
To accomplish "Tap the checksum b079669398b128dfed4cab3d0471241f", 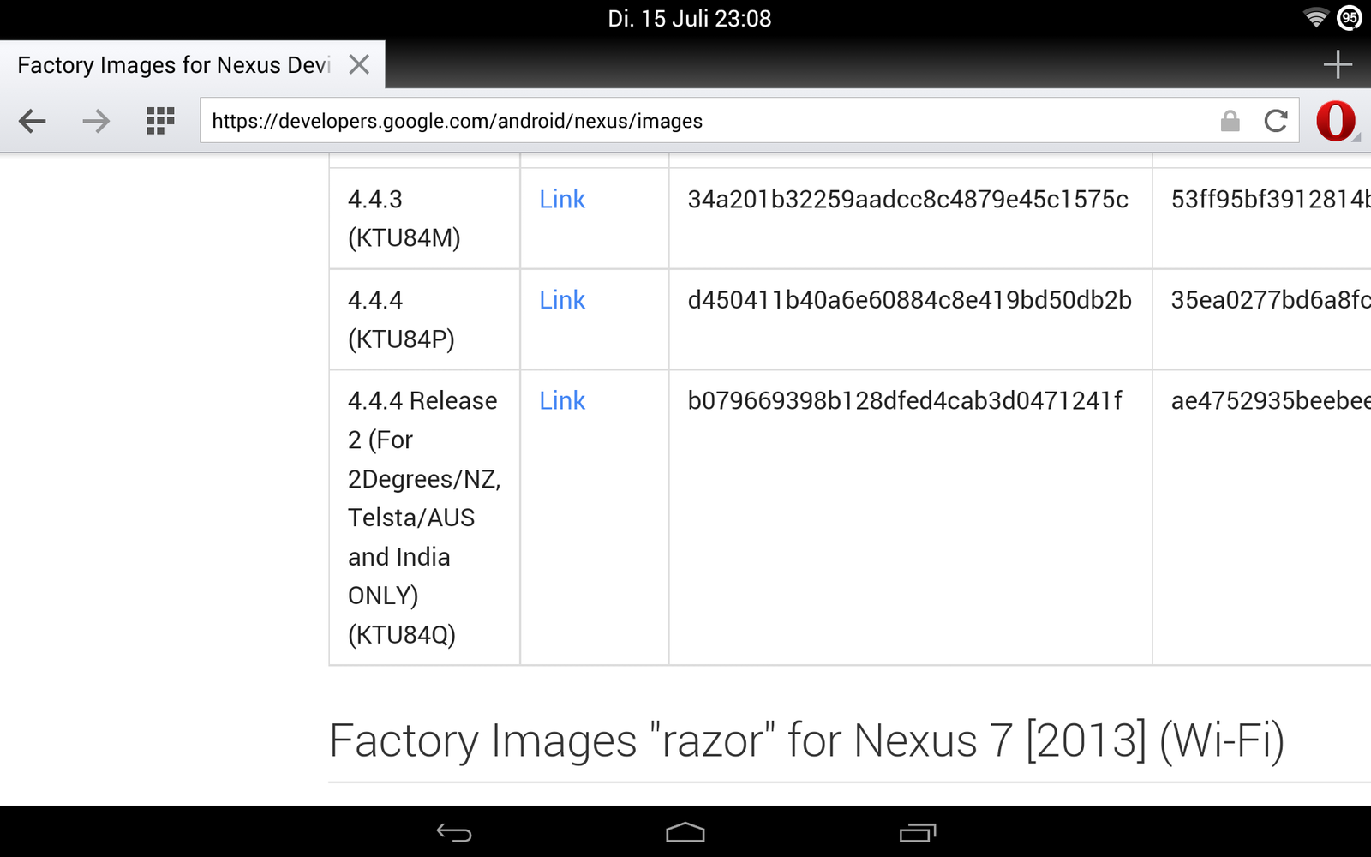I will [905, 401].
